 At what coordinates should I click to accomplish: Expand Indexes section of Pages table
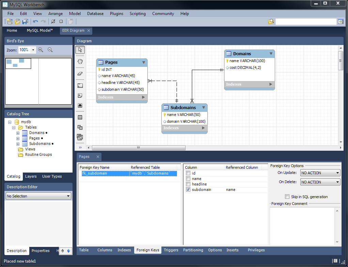[x=143, y=97]
